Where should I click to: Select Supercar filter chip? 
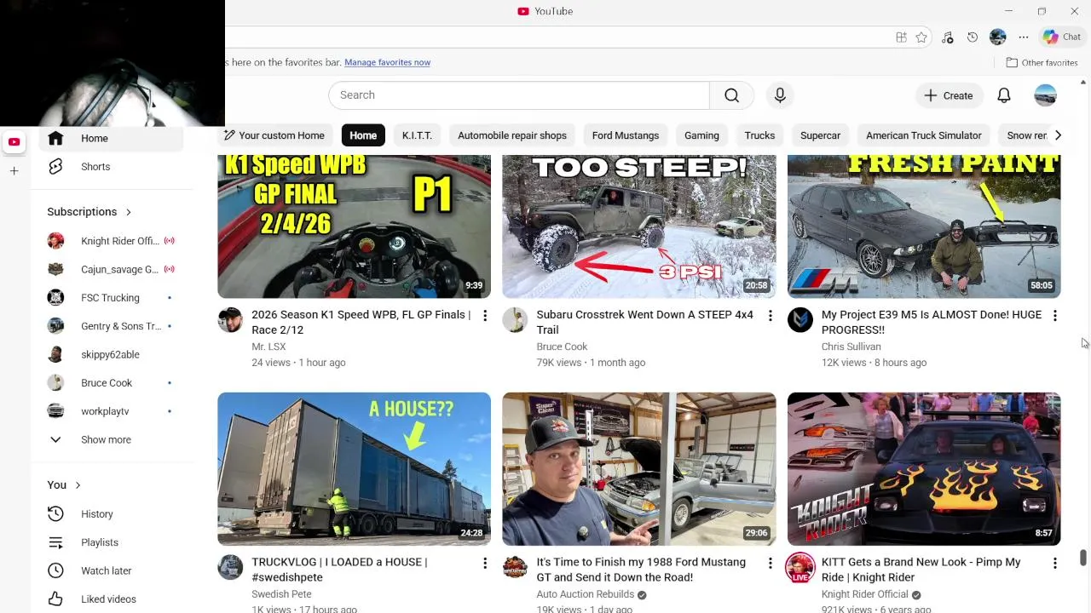pos(820,135)
